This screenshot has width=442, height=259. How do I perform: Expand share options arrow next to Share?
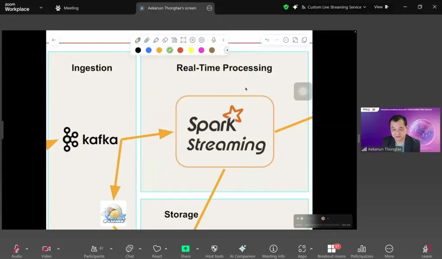(x=197, y=249)
